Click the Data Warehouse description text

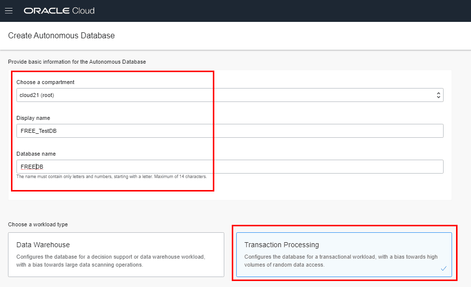click(111, 261)
